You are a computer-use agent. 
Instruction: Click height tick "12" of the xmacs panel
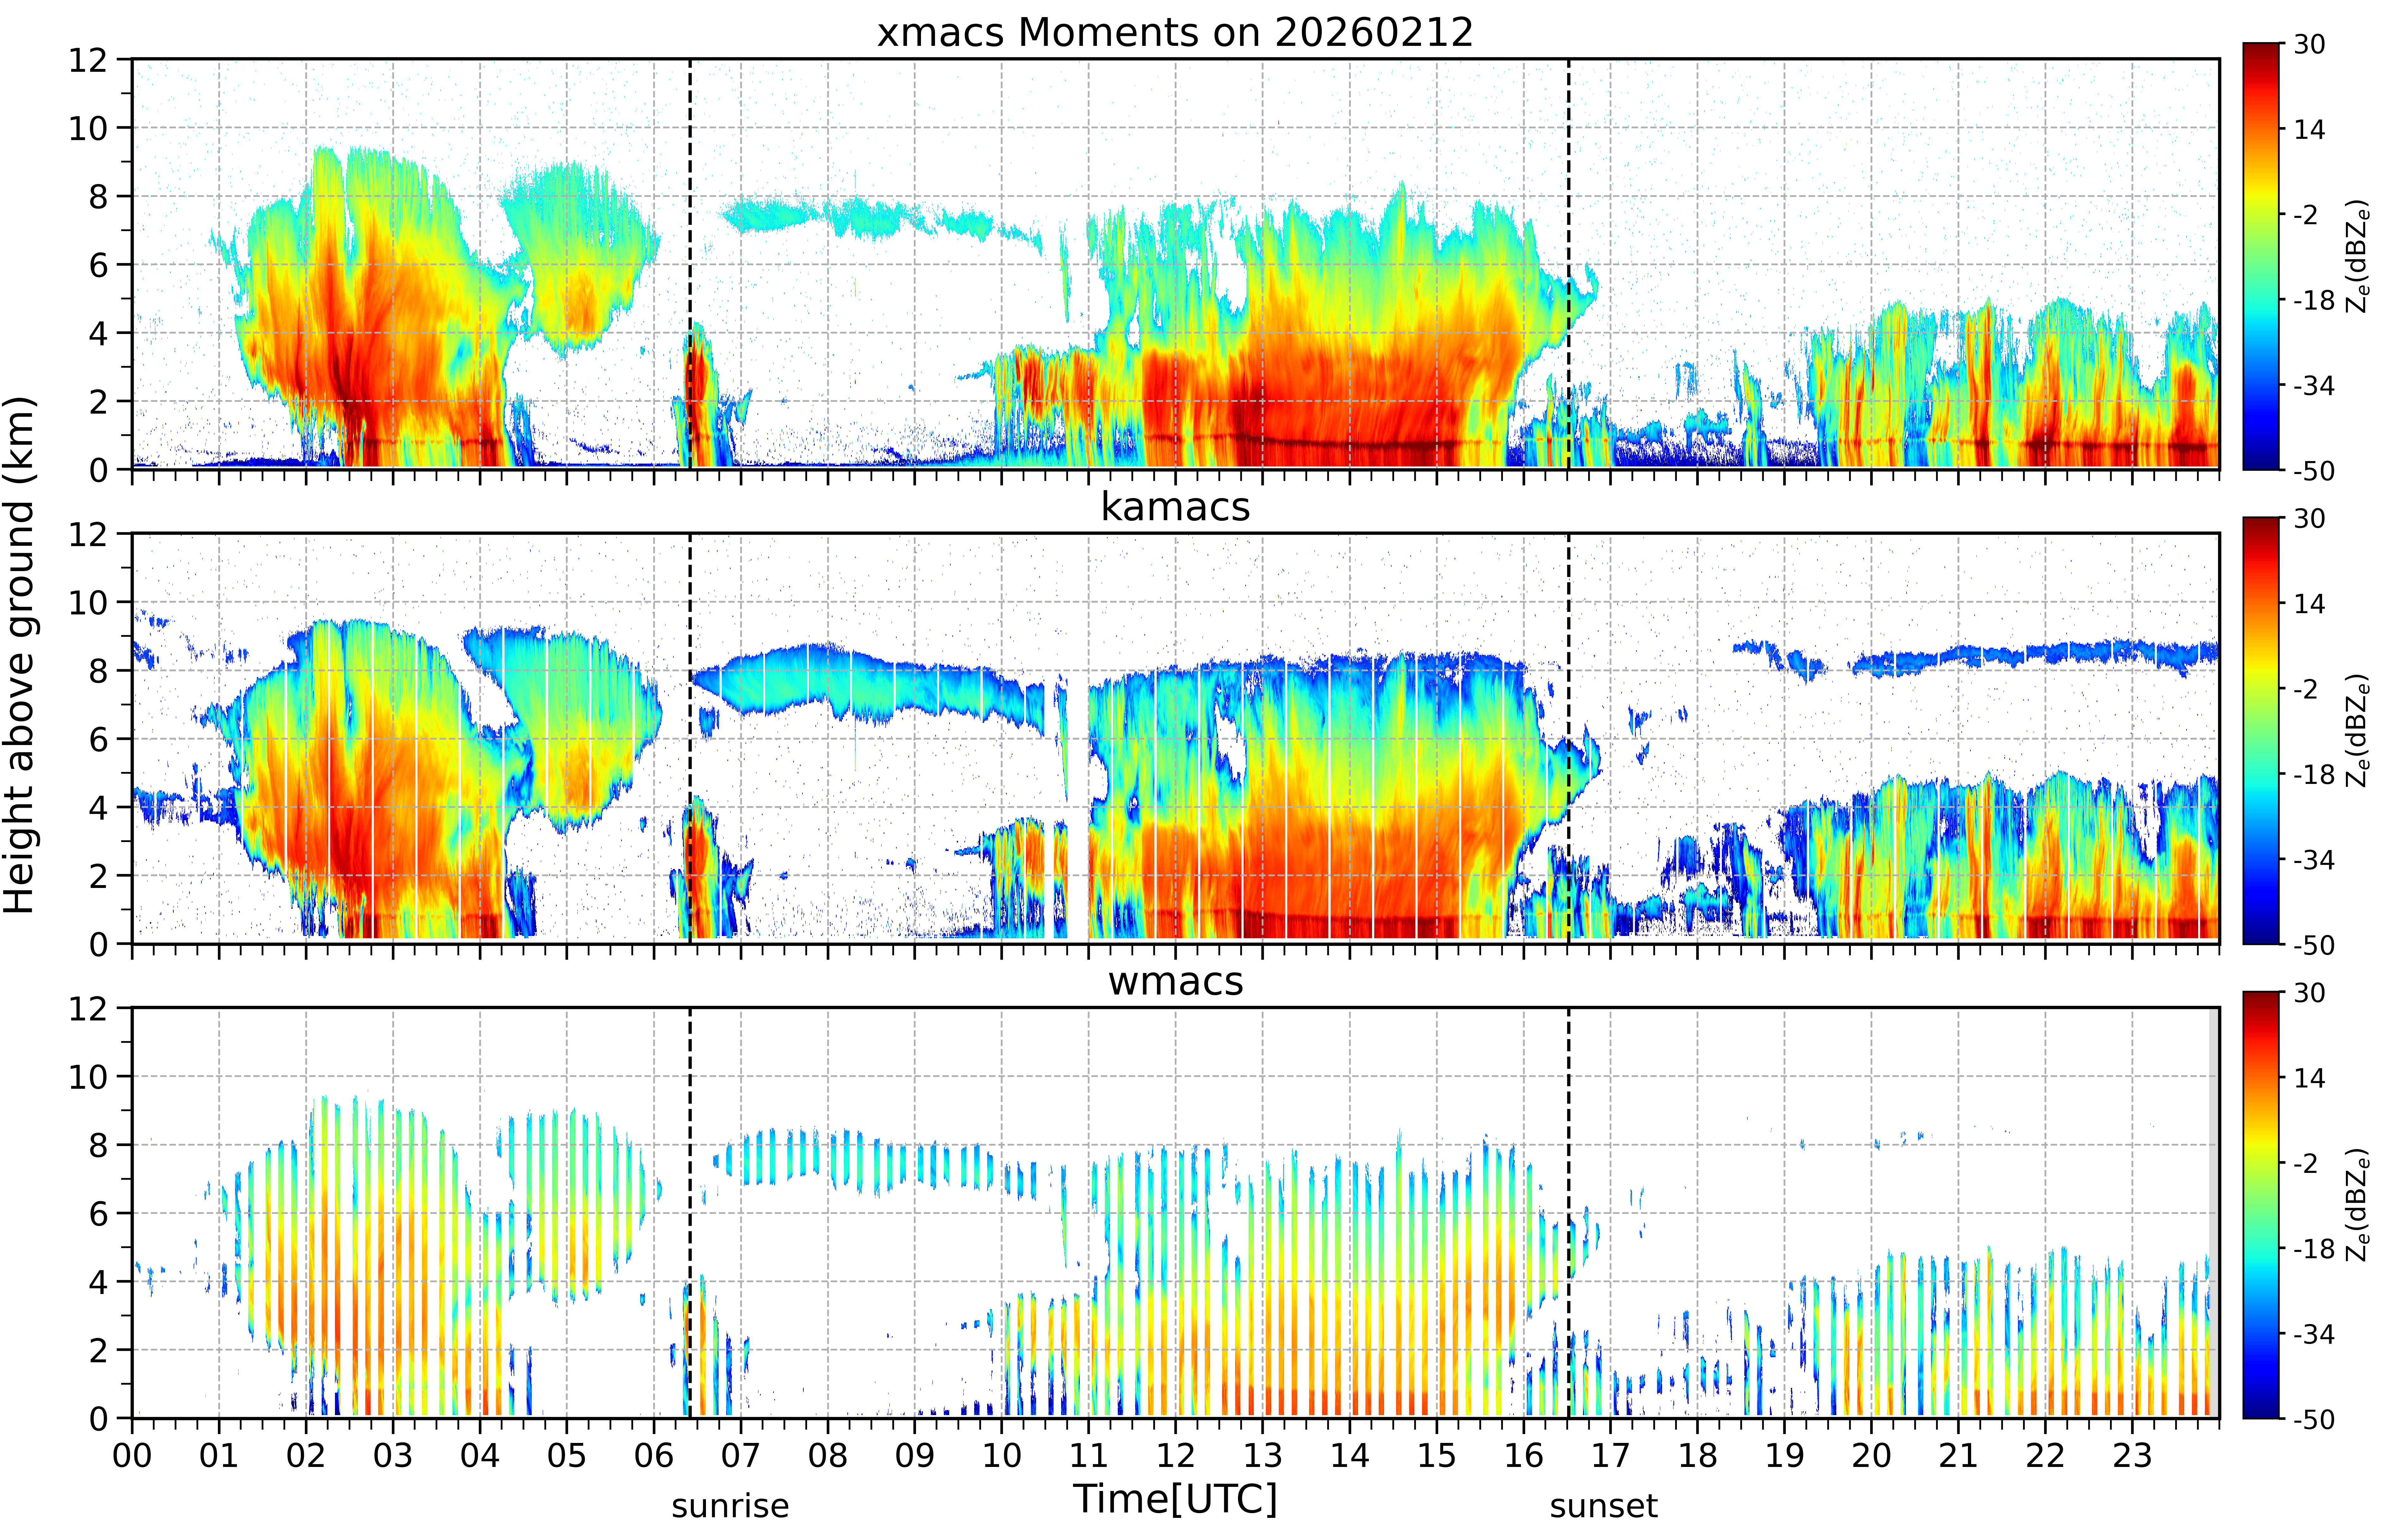point(88,60)
